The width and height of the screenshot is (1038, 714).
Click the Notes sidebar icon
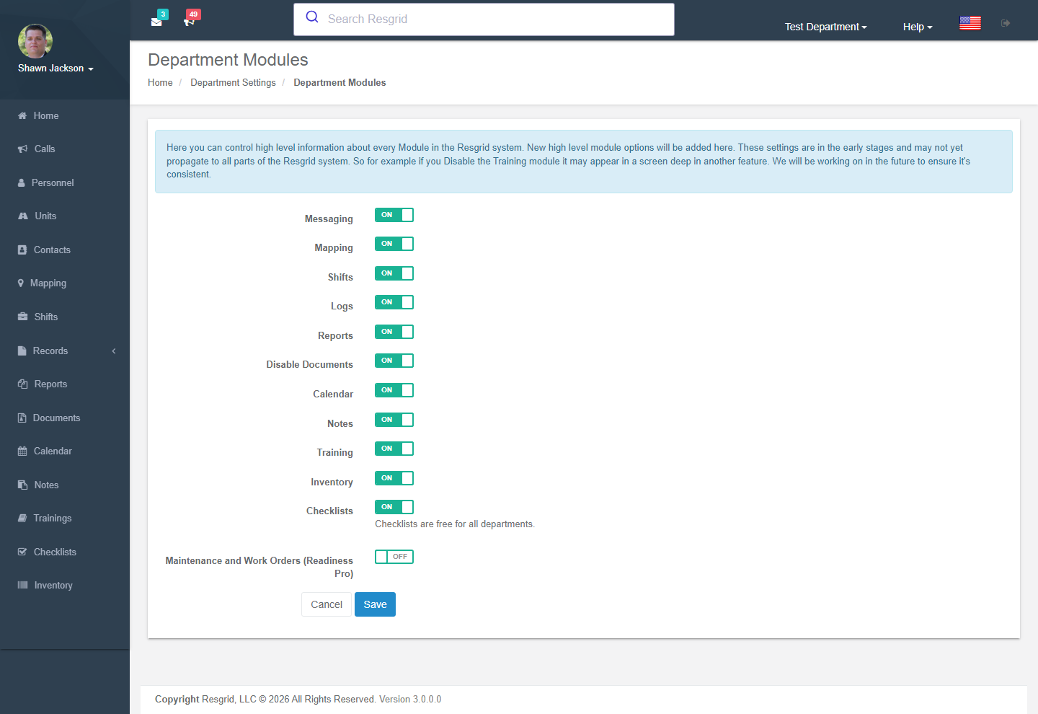(x=23, y=485)
